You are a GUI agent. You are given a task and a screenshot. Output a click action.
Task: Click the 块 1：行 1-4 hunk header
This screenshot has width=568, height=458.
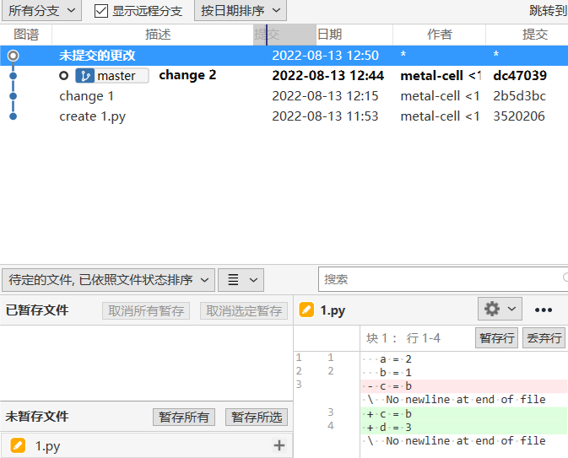pyautogui.click(x=403, y=338)
